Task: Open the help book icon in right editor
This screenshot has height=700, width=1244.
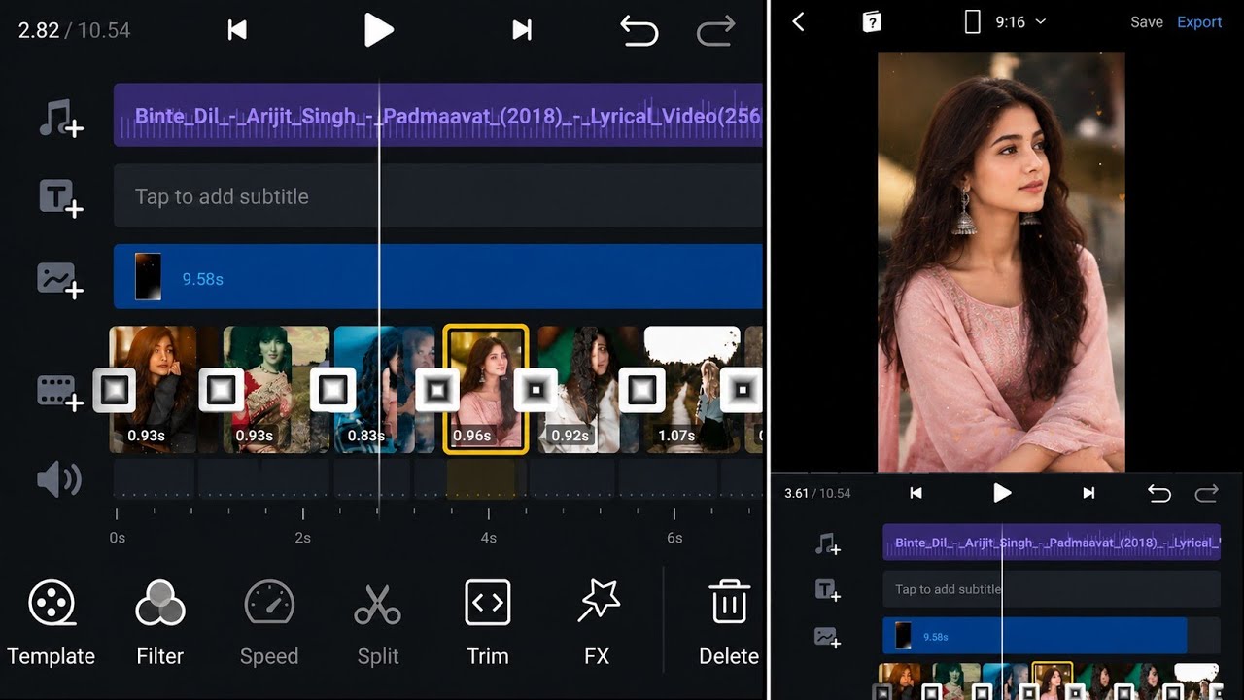Action: 872,21
